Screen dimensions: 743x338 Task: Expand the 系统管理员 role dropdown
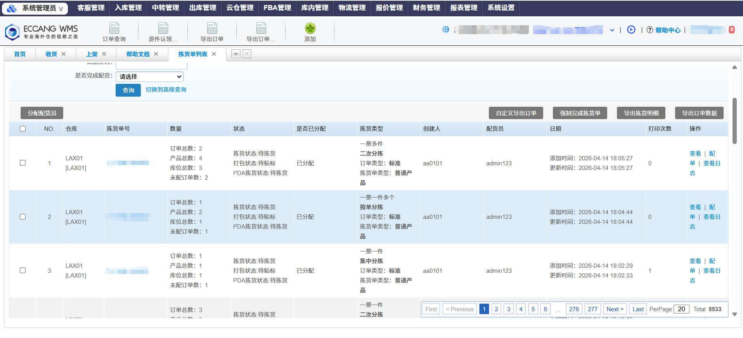(x=61, y=9)
